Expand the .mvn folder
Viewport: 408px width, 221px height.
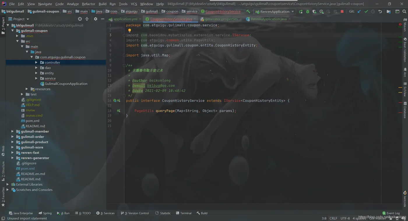[x=17, y=36]
